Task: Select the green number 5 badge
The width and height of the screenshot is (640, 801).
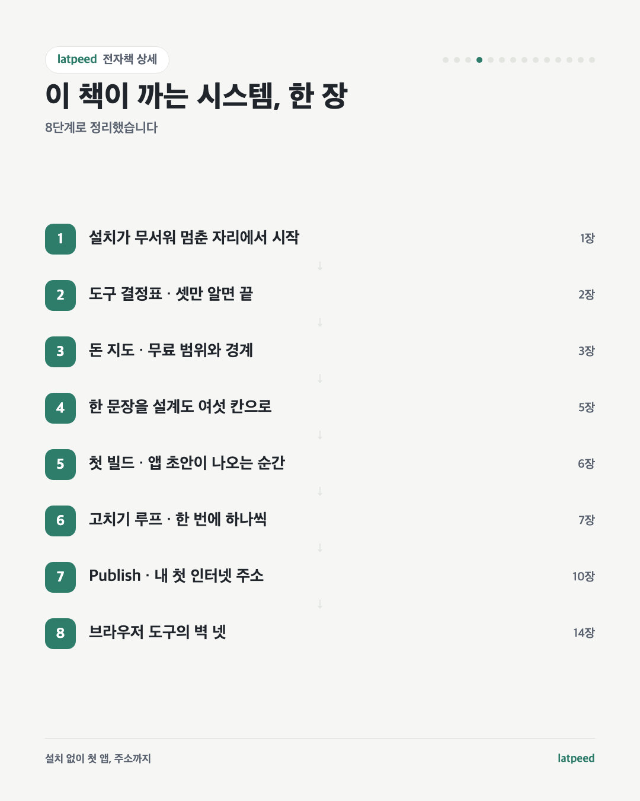Action: pos(60,465)
